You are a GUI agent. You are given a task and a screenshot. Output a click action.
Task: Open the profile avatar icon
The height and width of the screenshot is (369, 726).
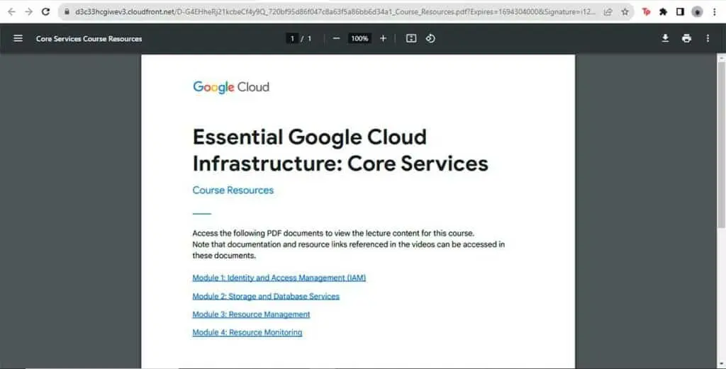tap(698, 12)
